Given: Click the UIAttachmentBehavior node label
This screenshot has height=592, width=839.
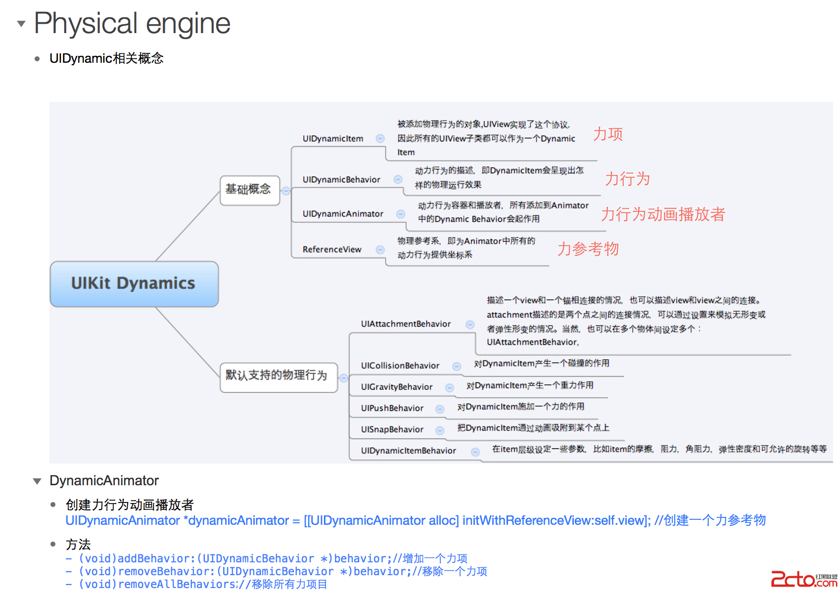Looking at the screenshot, I should click(x=406, y=324).
